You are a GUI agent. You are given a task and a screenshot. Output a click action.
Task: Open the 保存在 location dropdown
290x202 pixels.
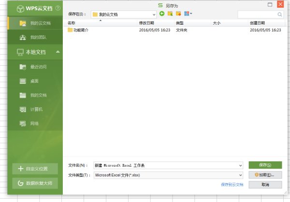click(x=124, y=14)
